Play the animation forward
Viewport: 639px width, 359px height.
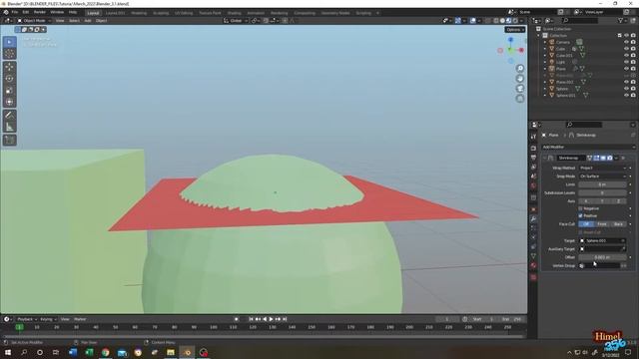pos(271,319)
